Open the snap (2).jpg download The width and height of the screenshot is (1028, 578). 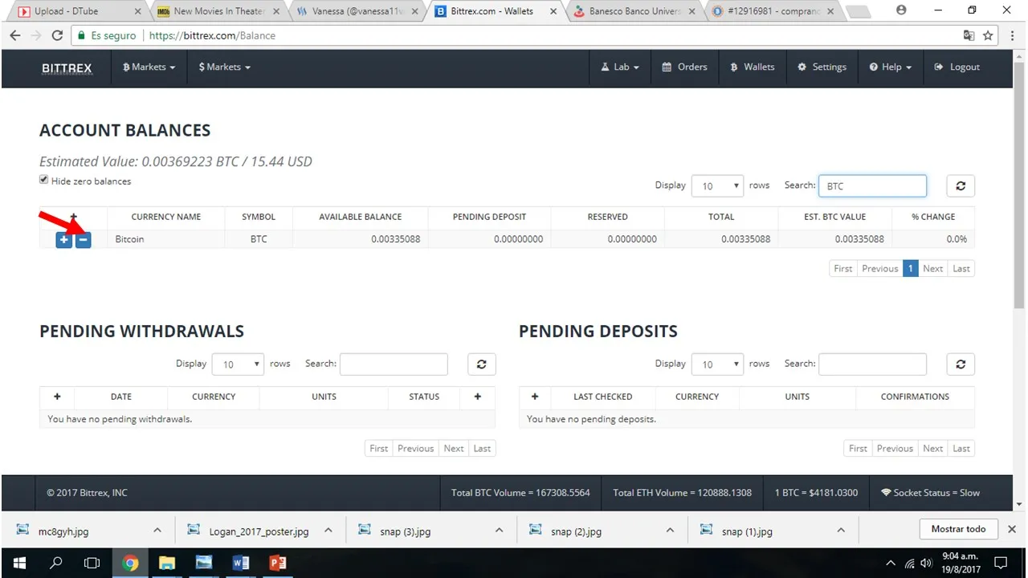pyautogui.click(x=576, y=531)
